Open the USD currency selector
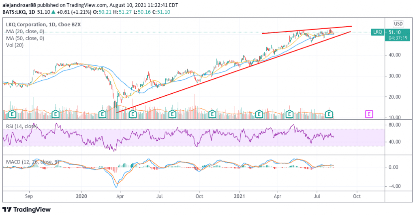Image resolution: width=415 pixels, height=217 pixels. tap(398, 24)
